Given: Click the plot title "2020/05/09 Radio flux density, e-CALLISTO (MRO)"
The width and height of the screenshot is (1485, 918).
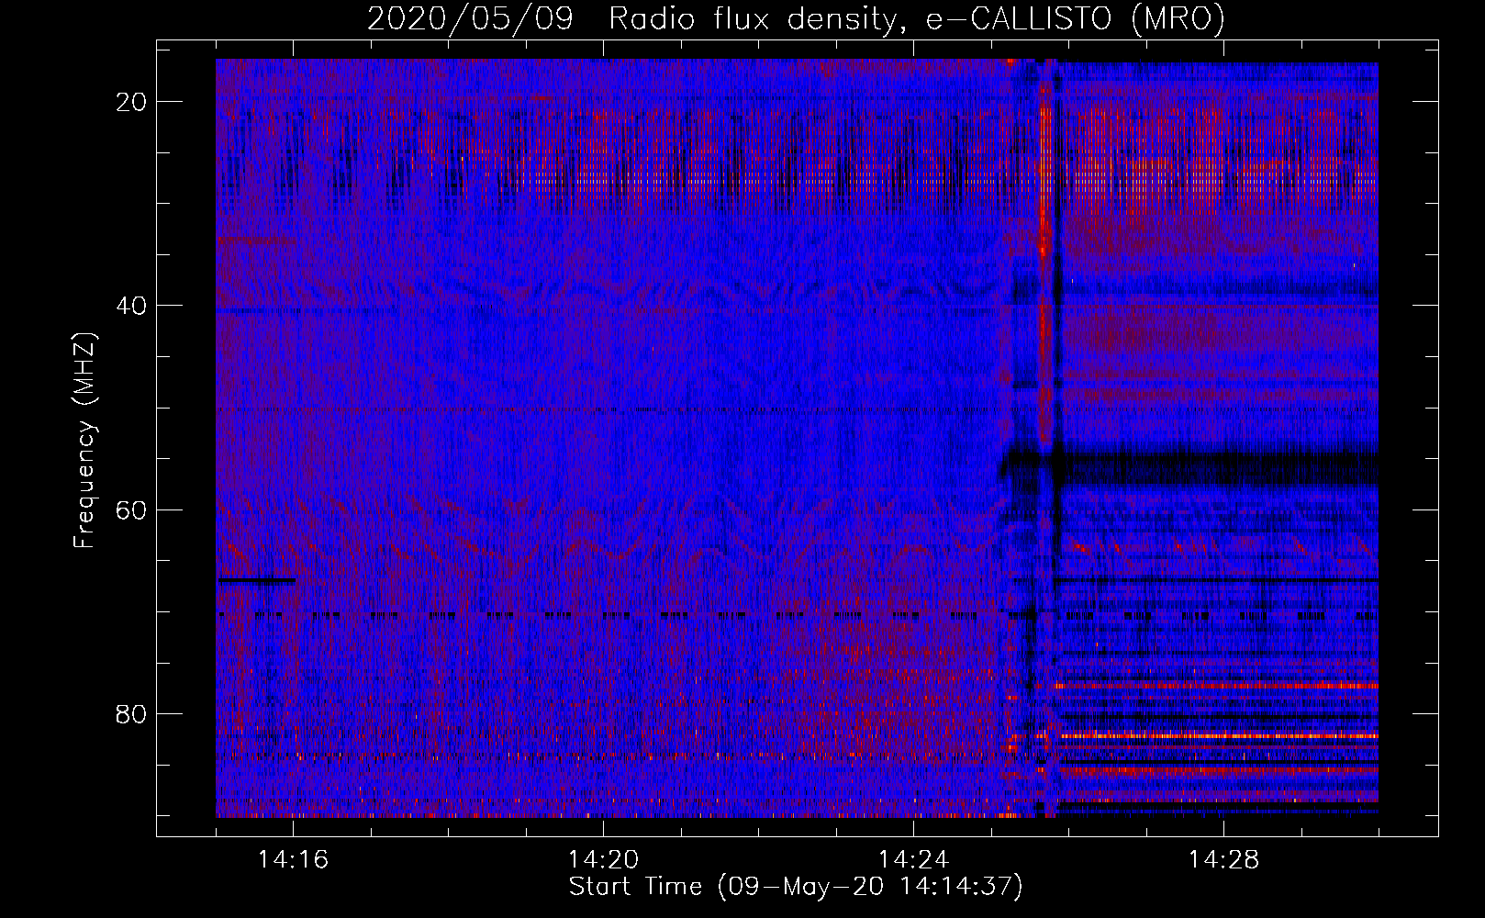Looking at the screenshot, I should [796, 18].
